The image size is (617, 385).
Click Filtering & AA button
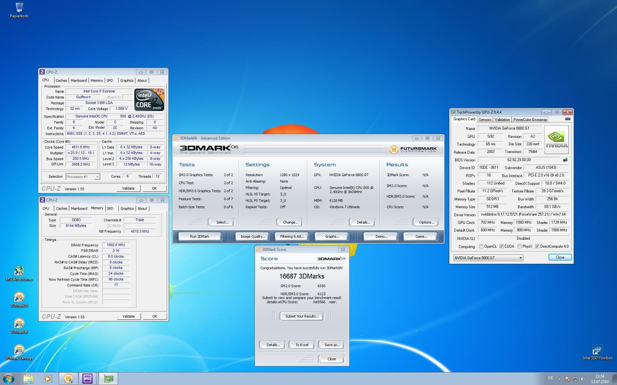pos(292,236)
